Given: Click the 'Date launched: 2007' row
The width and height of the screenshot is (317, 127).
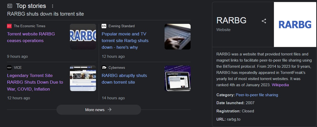Looking at the screenshot, I should point(235,103).
